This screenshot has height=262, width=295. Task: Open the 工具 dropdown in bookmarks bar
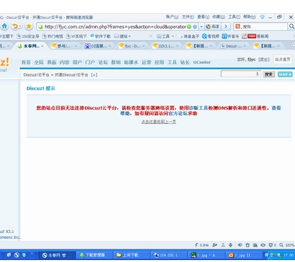tap(165, 36)
